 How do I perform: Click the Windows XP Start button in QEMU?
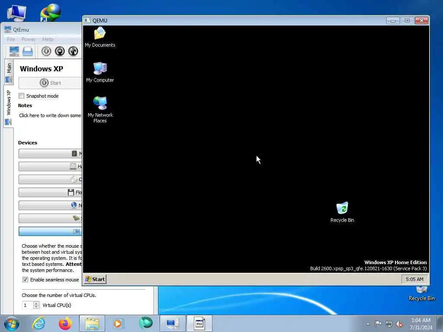(95, 279)
